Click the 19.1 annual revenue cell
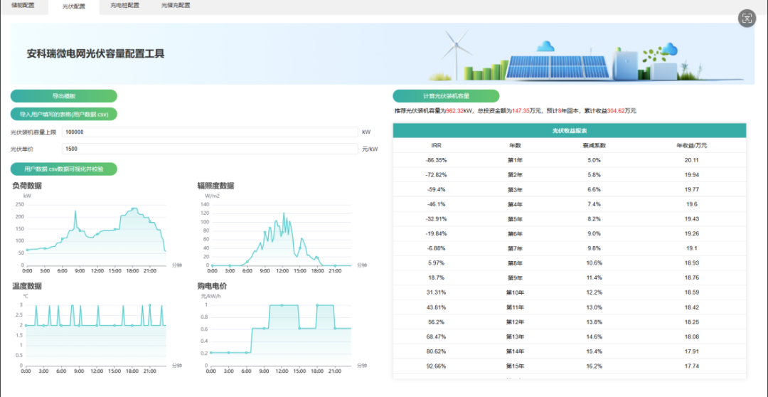Screen dimensions: 768x397 [x=692, y=248]
